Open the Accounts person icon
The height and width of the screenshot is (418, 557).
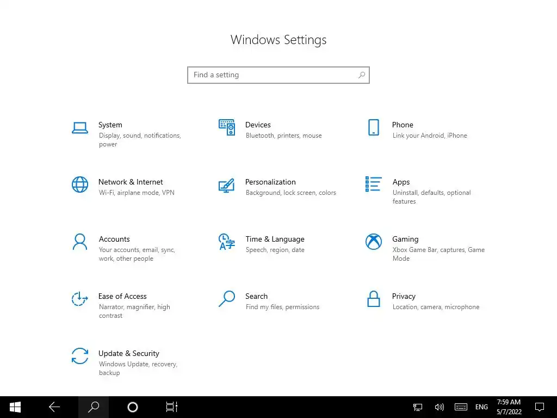tap(80, 242)
